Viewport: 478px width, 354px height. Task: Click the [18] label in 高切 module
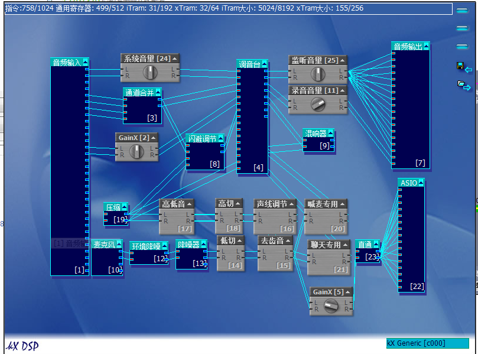tap(233, 228)
